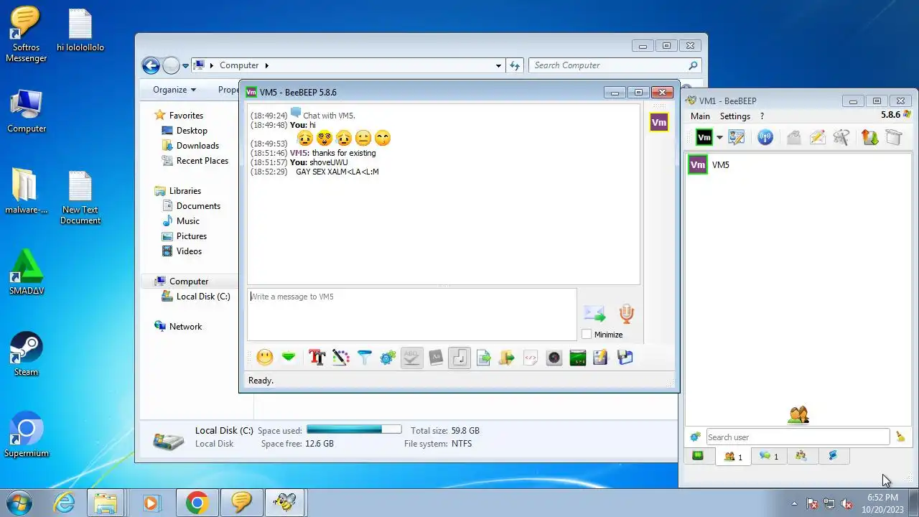Image resolution: width=919 pixels, height=517 pixels.
Task: Clear search with the broom icon
Action: pos(900,437)
